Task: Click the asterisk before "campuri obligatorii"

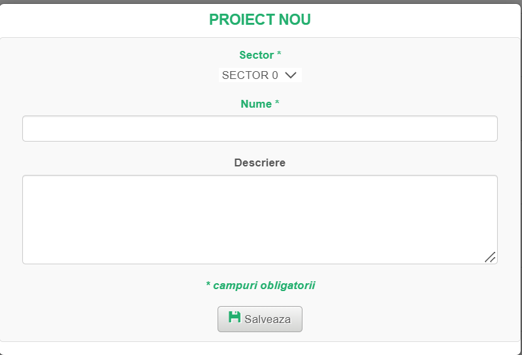Action: tap(208, 285)
